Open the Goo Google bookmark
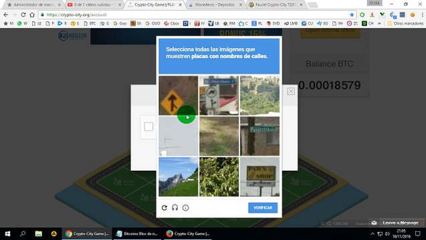 [x=120, y=23]
